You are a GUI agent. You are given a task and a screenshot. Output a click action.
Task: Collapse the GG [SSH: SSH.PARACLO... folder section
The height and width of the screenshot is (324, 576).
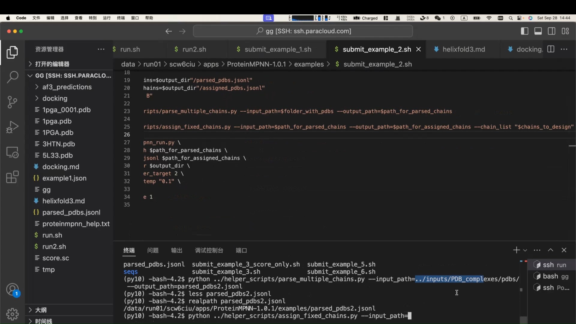(x=69, y=76)
